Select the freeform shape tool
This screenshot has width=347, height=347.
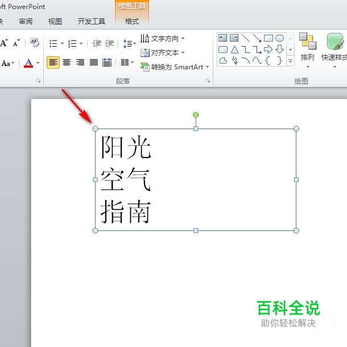click(x=223, y=60)
